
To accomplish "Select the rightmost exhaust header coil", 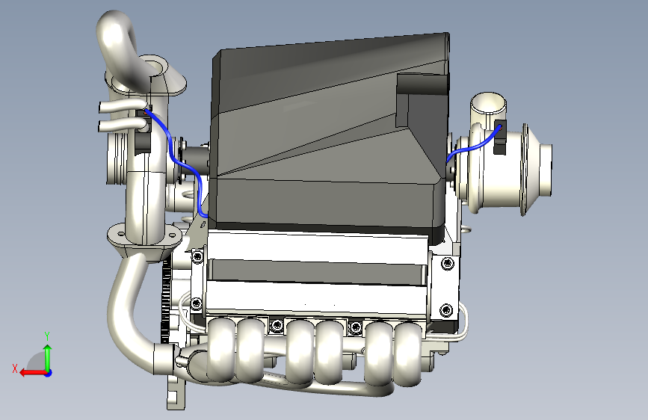I will [407, 353].
